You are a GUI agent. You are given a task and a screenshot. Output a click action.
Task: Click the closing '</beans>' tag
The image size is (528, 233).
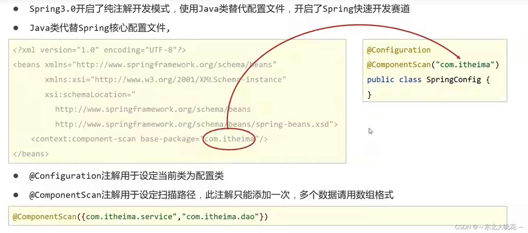click(x=31, y=154)
